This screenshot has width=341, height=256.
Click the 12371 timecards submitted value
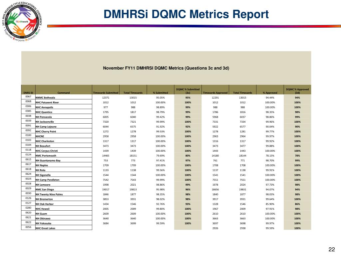[106, 98]
